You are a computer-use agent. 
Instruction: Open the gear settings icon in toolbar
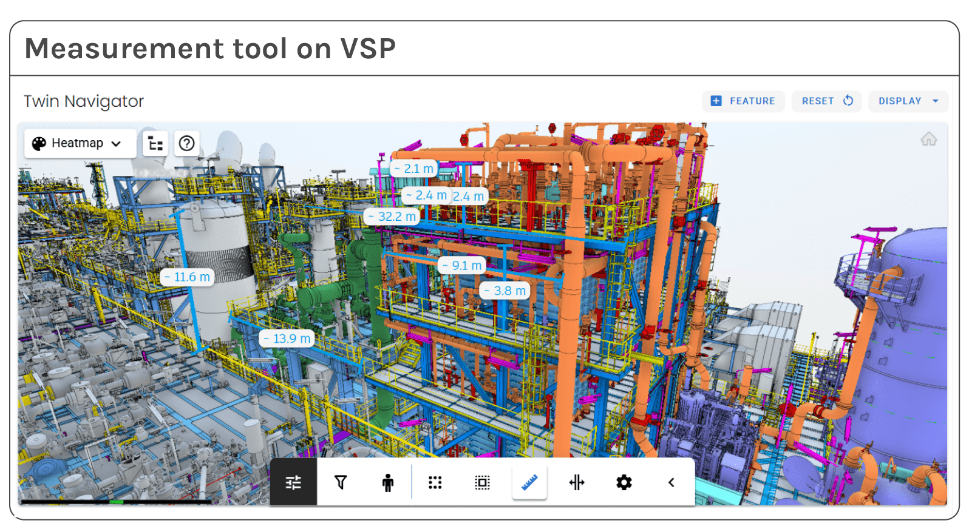coord(624,482)
